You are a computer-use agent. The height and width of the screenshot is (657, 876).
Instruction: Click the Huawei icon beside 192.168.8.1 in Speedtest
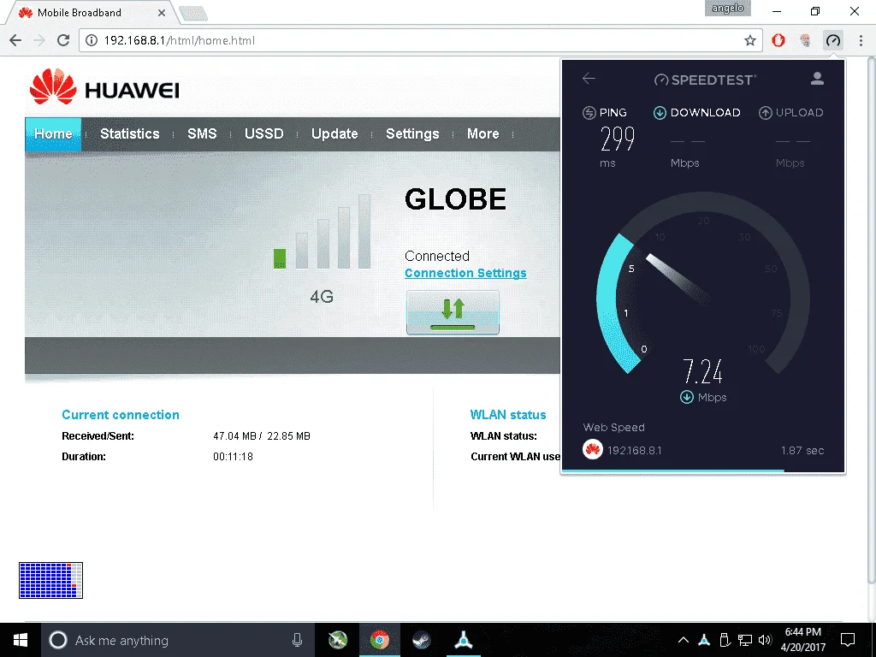(593, 449)
